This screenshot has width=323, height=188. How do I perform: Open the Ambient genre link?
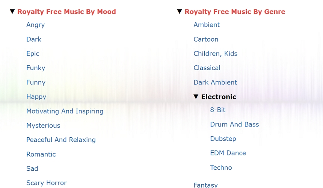click(207, 25)
